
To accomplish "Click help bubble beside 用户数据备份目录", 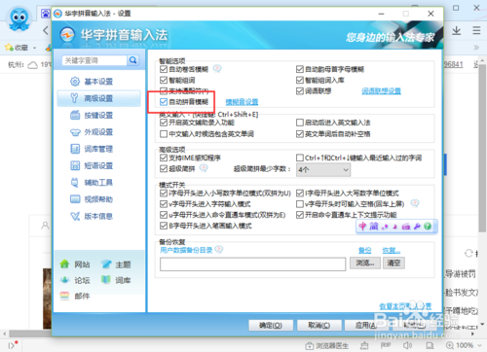I will click(x=219, y=249).
